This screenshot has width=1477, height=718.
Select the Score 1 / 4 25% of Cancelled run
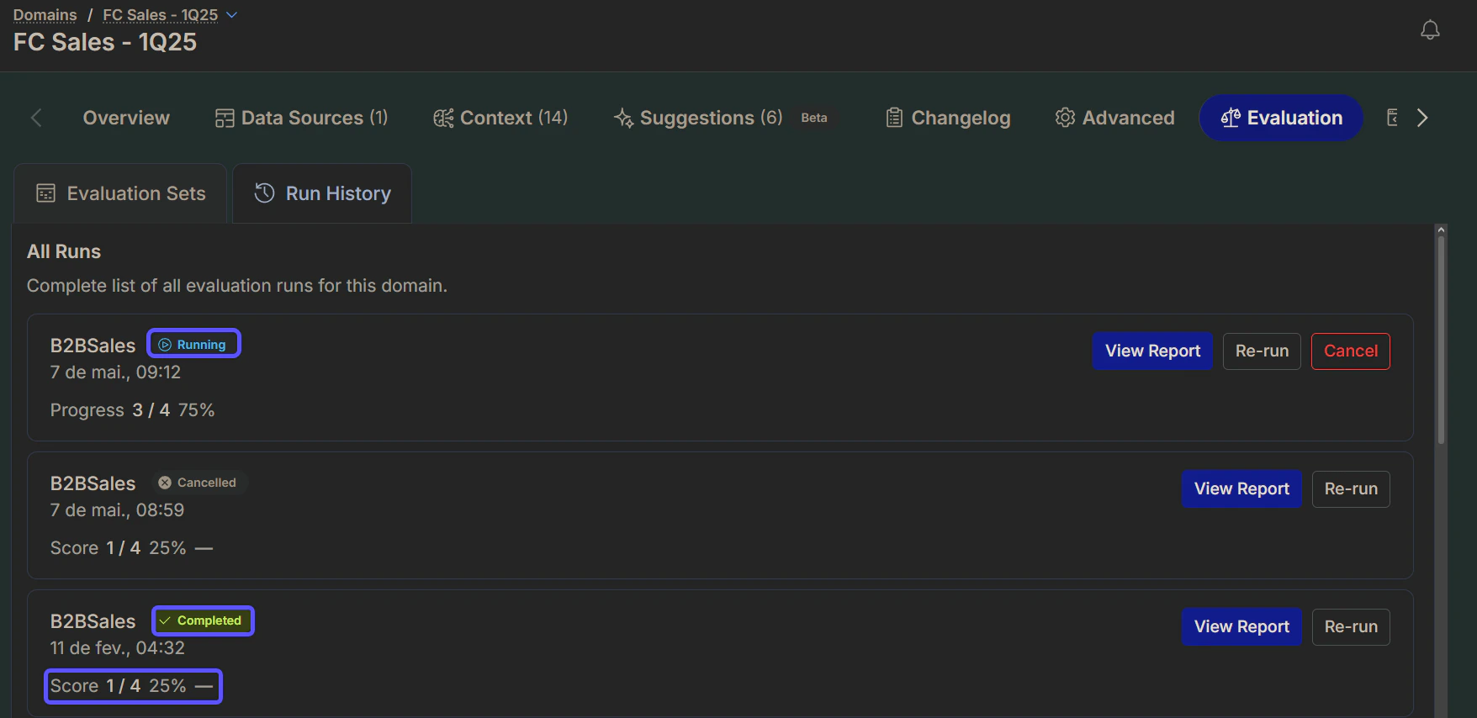coord(131,548)
